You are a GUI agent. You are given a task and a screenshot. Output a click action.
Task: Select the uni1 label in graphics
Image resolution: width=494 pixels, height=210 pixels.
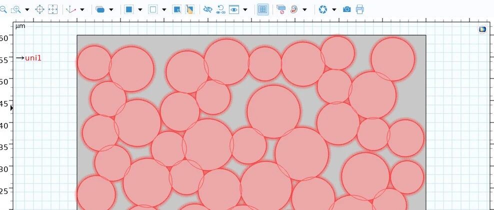[33, 58]
